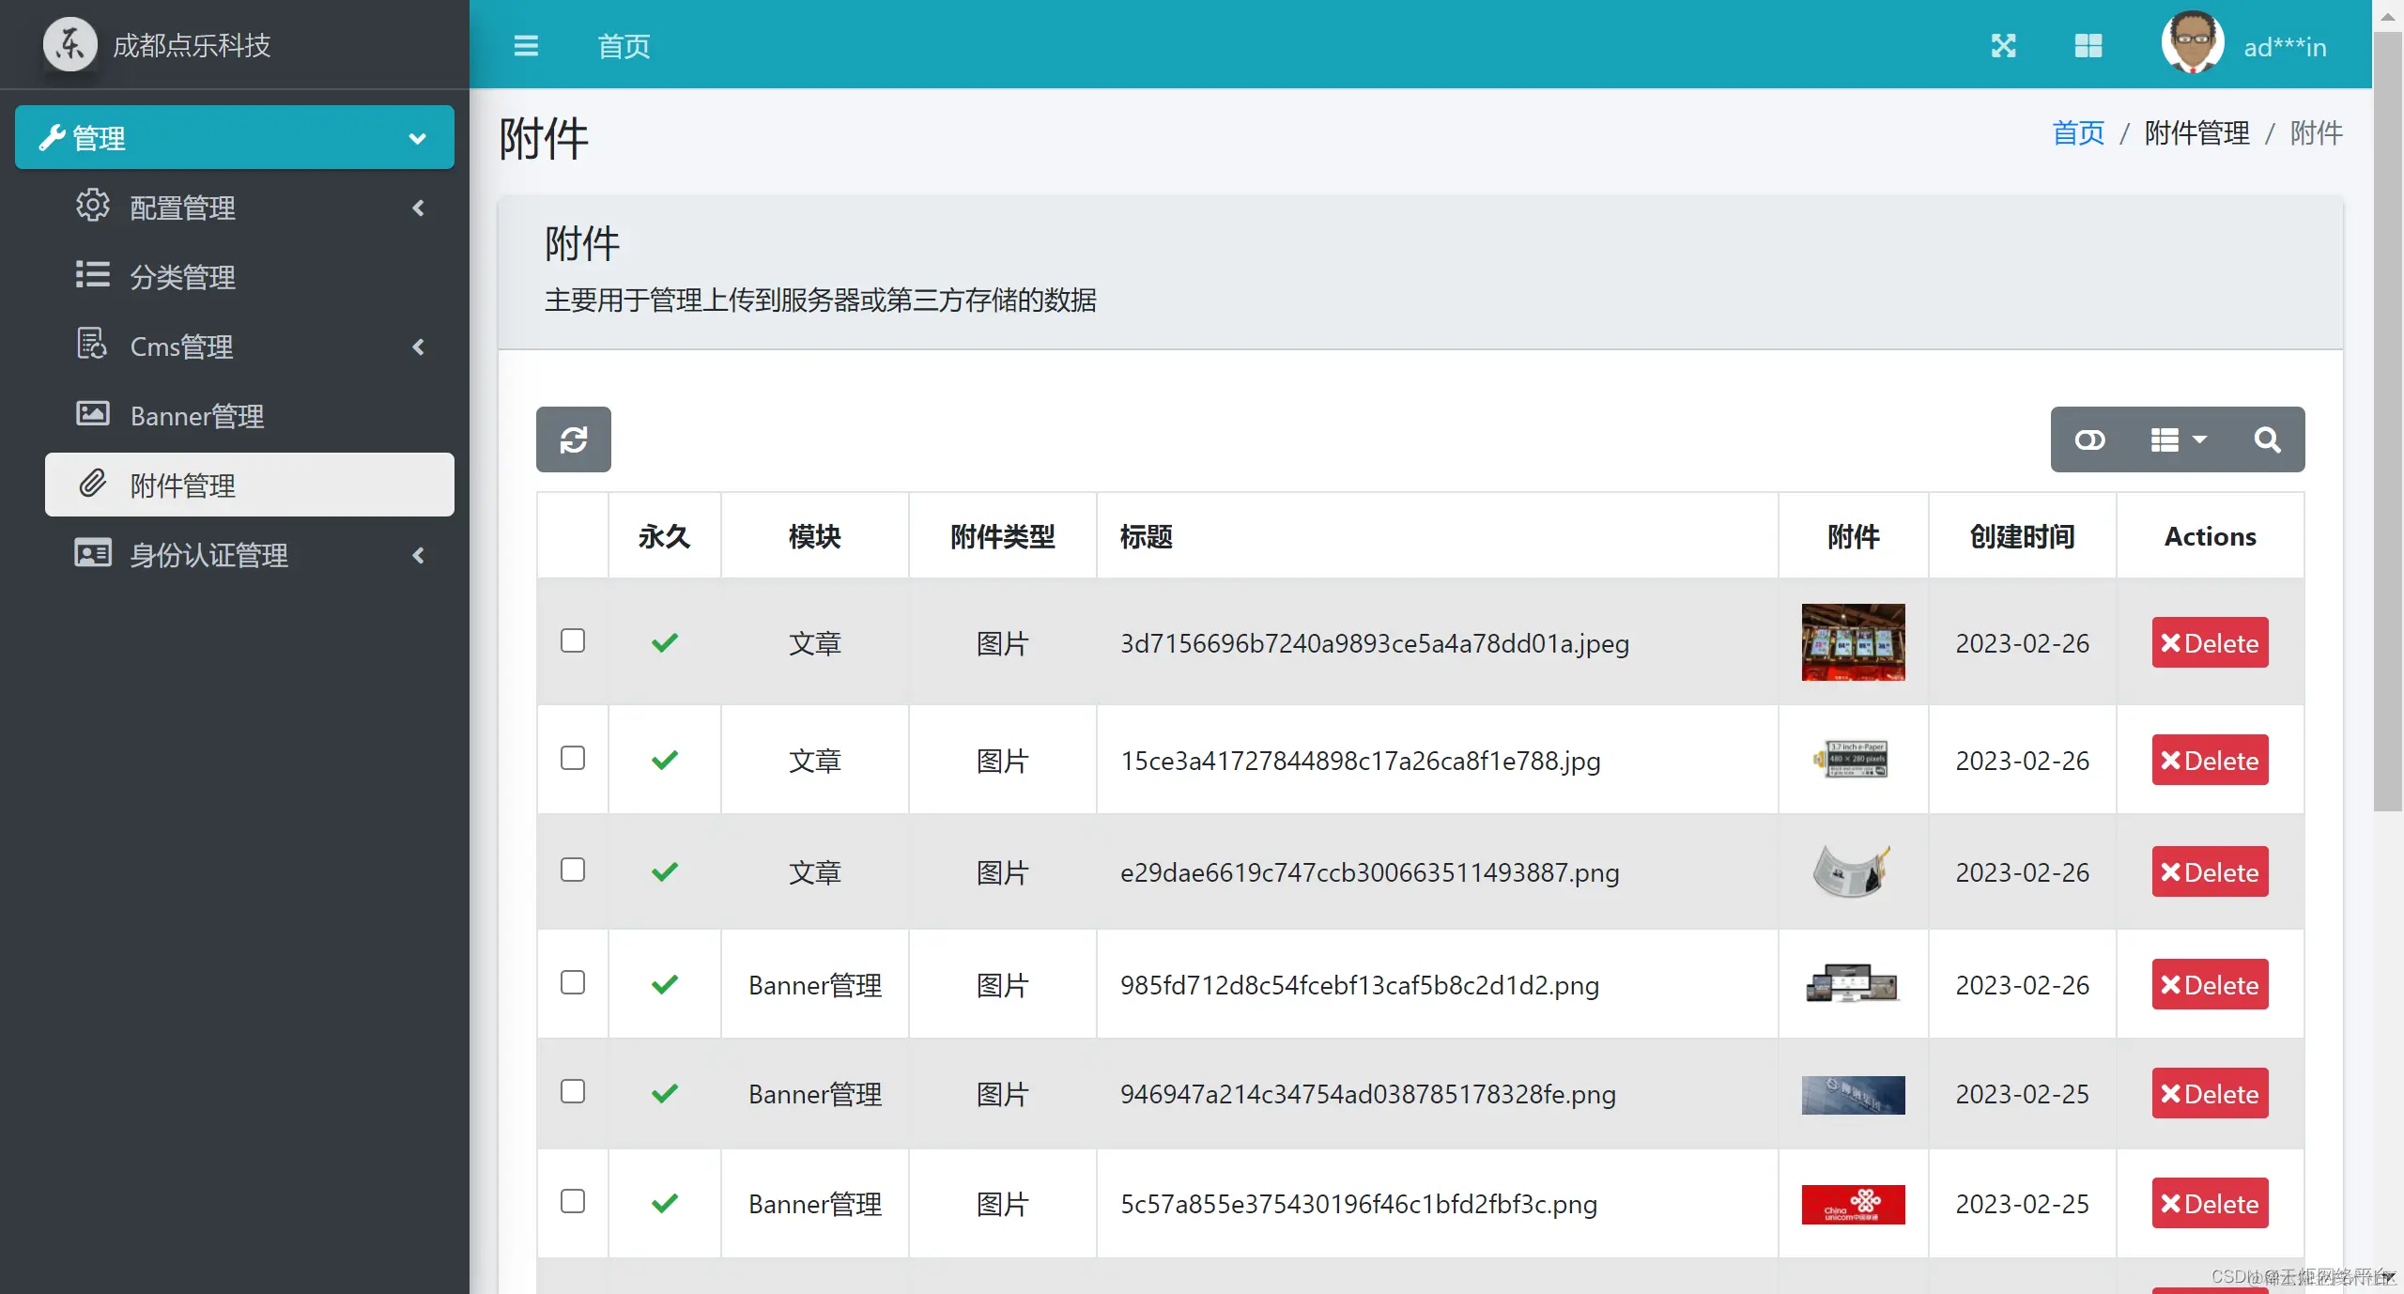
Task: Open thumbnail of 946947a214c34754ad038785178328fe.png
Action: click(1853, 1094)
